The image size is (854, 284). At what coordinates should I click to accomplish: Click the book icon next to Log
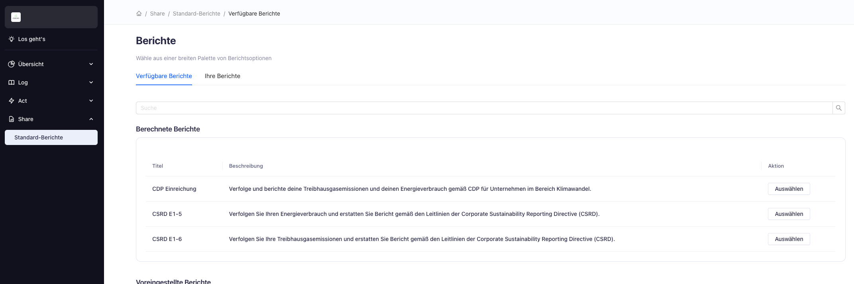[12, 82]
